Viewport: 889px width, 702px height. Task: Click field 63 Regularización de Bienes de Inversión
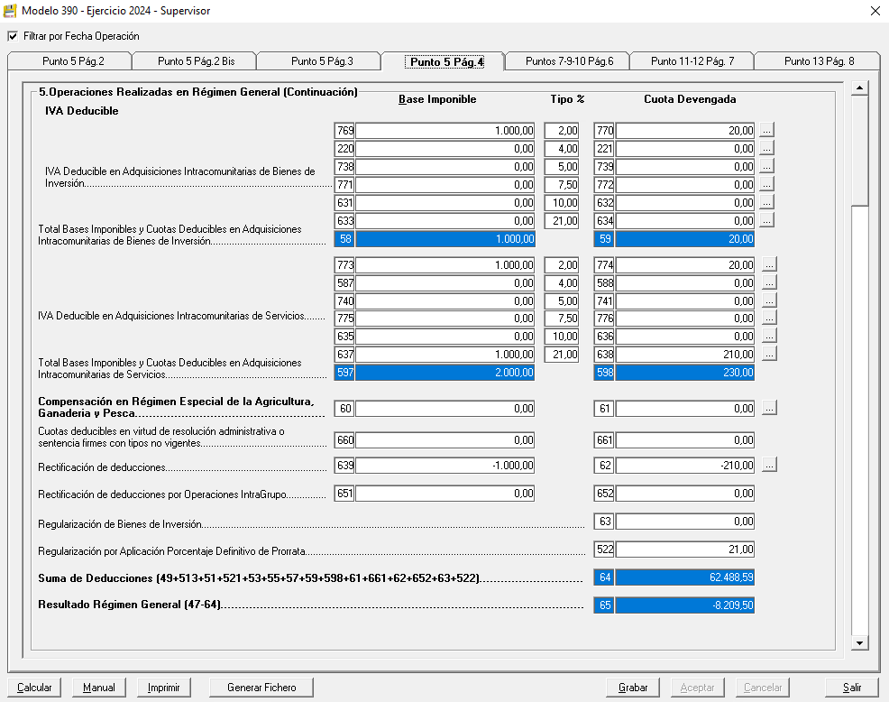click(x=685, y=522)
